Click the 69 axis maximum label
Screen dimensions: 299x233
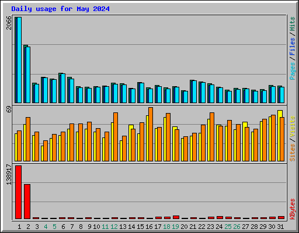(x=9, y=110)
